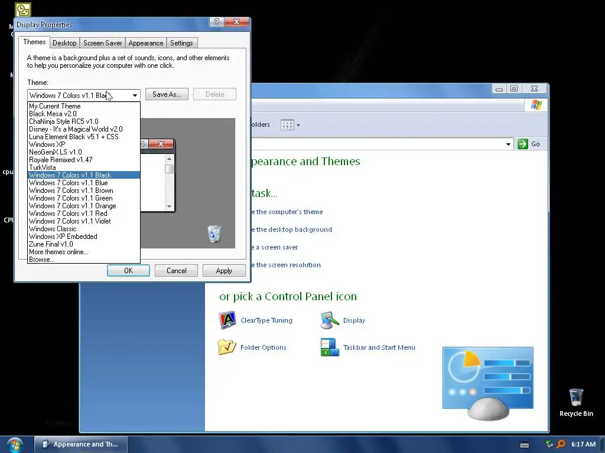Select Zune Final v1.0 theme
Image resolution: width=605 pixels, height=453 pixels.
(x=84, y=244)
